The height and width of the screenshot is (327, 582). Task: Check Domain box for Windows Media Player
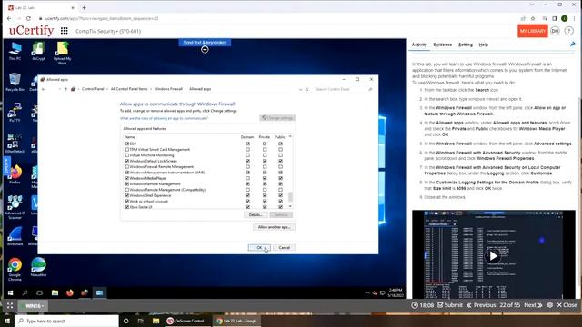pos(247,178)
